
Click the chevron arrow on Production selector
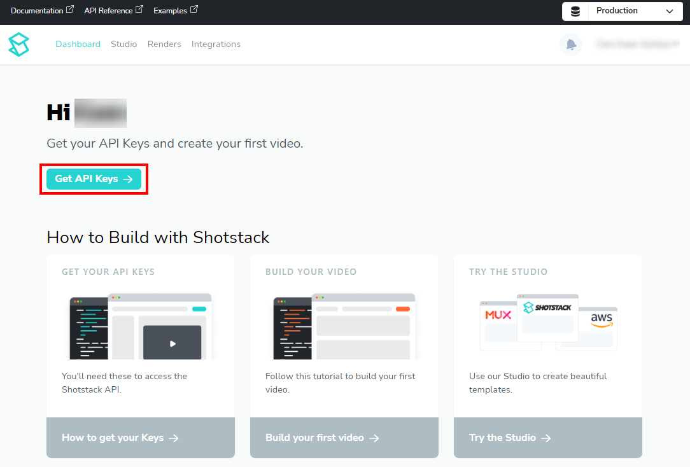669,11
